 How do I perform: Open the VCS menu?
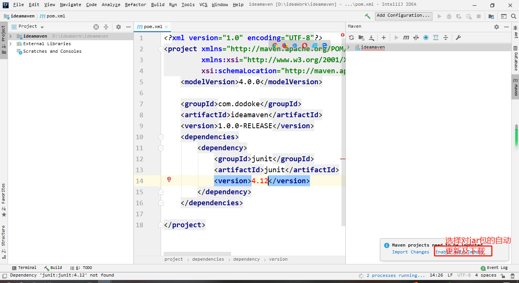tap(203, 5)
